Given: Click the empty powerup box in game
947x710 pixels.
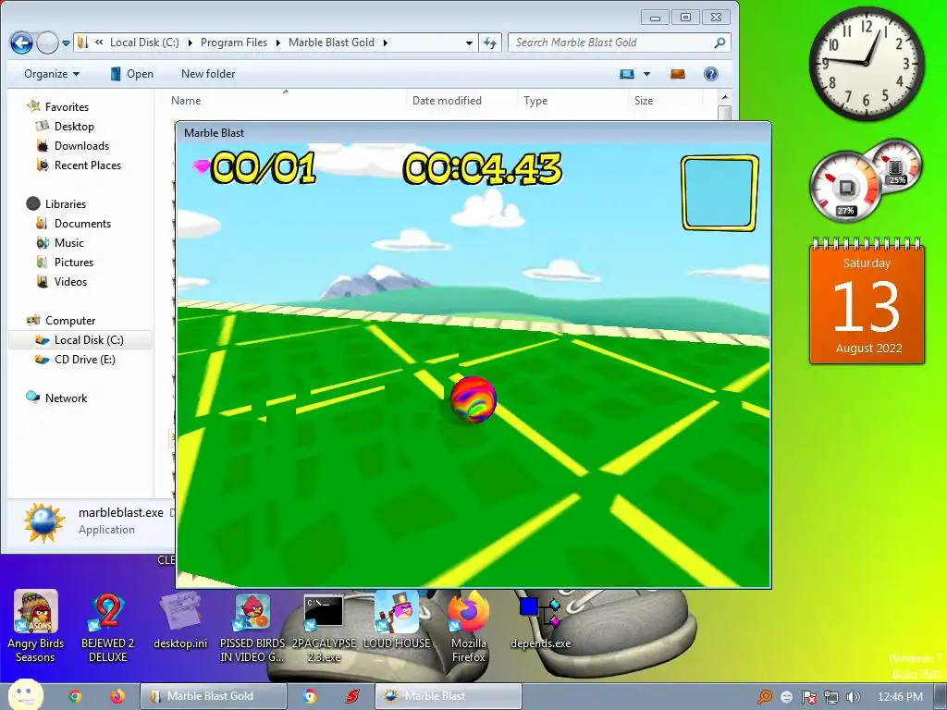Looking at the screenshot, I should point(719,192).
